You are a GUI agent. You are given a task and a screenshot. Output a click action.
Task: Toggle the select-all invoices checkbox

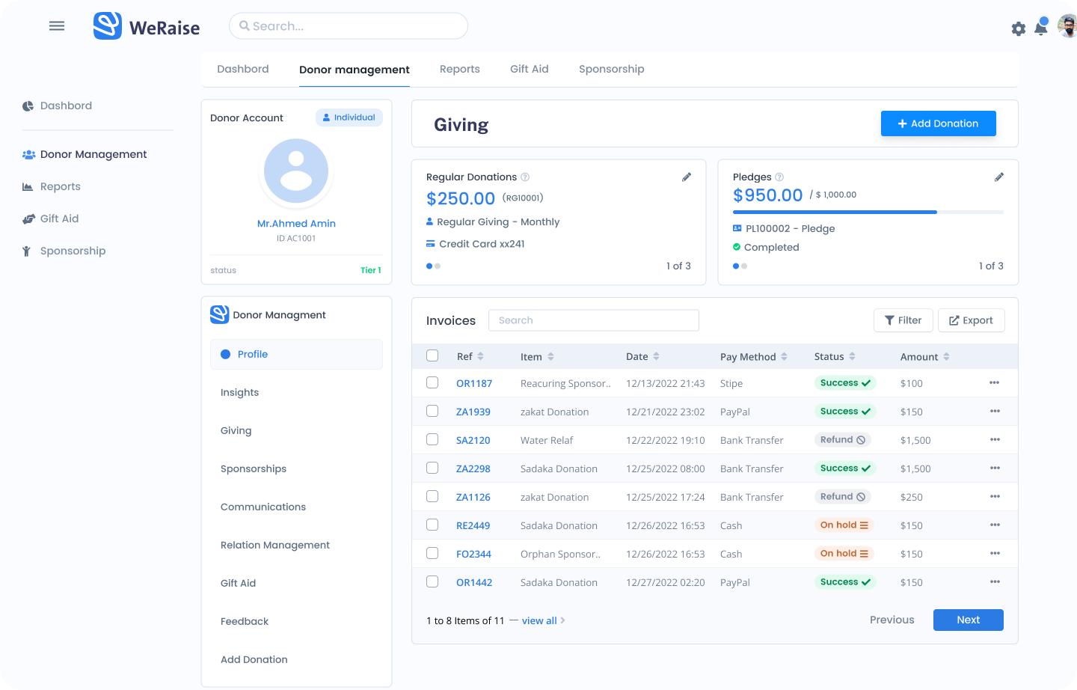coord(432,355)
